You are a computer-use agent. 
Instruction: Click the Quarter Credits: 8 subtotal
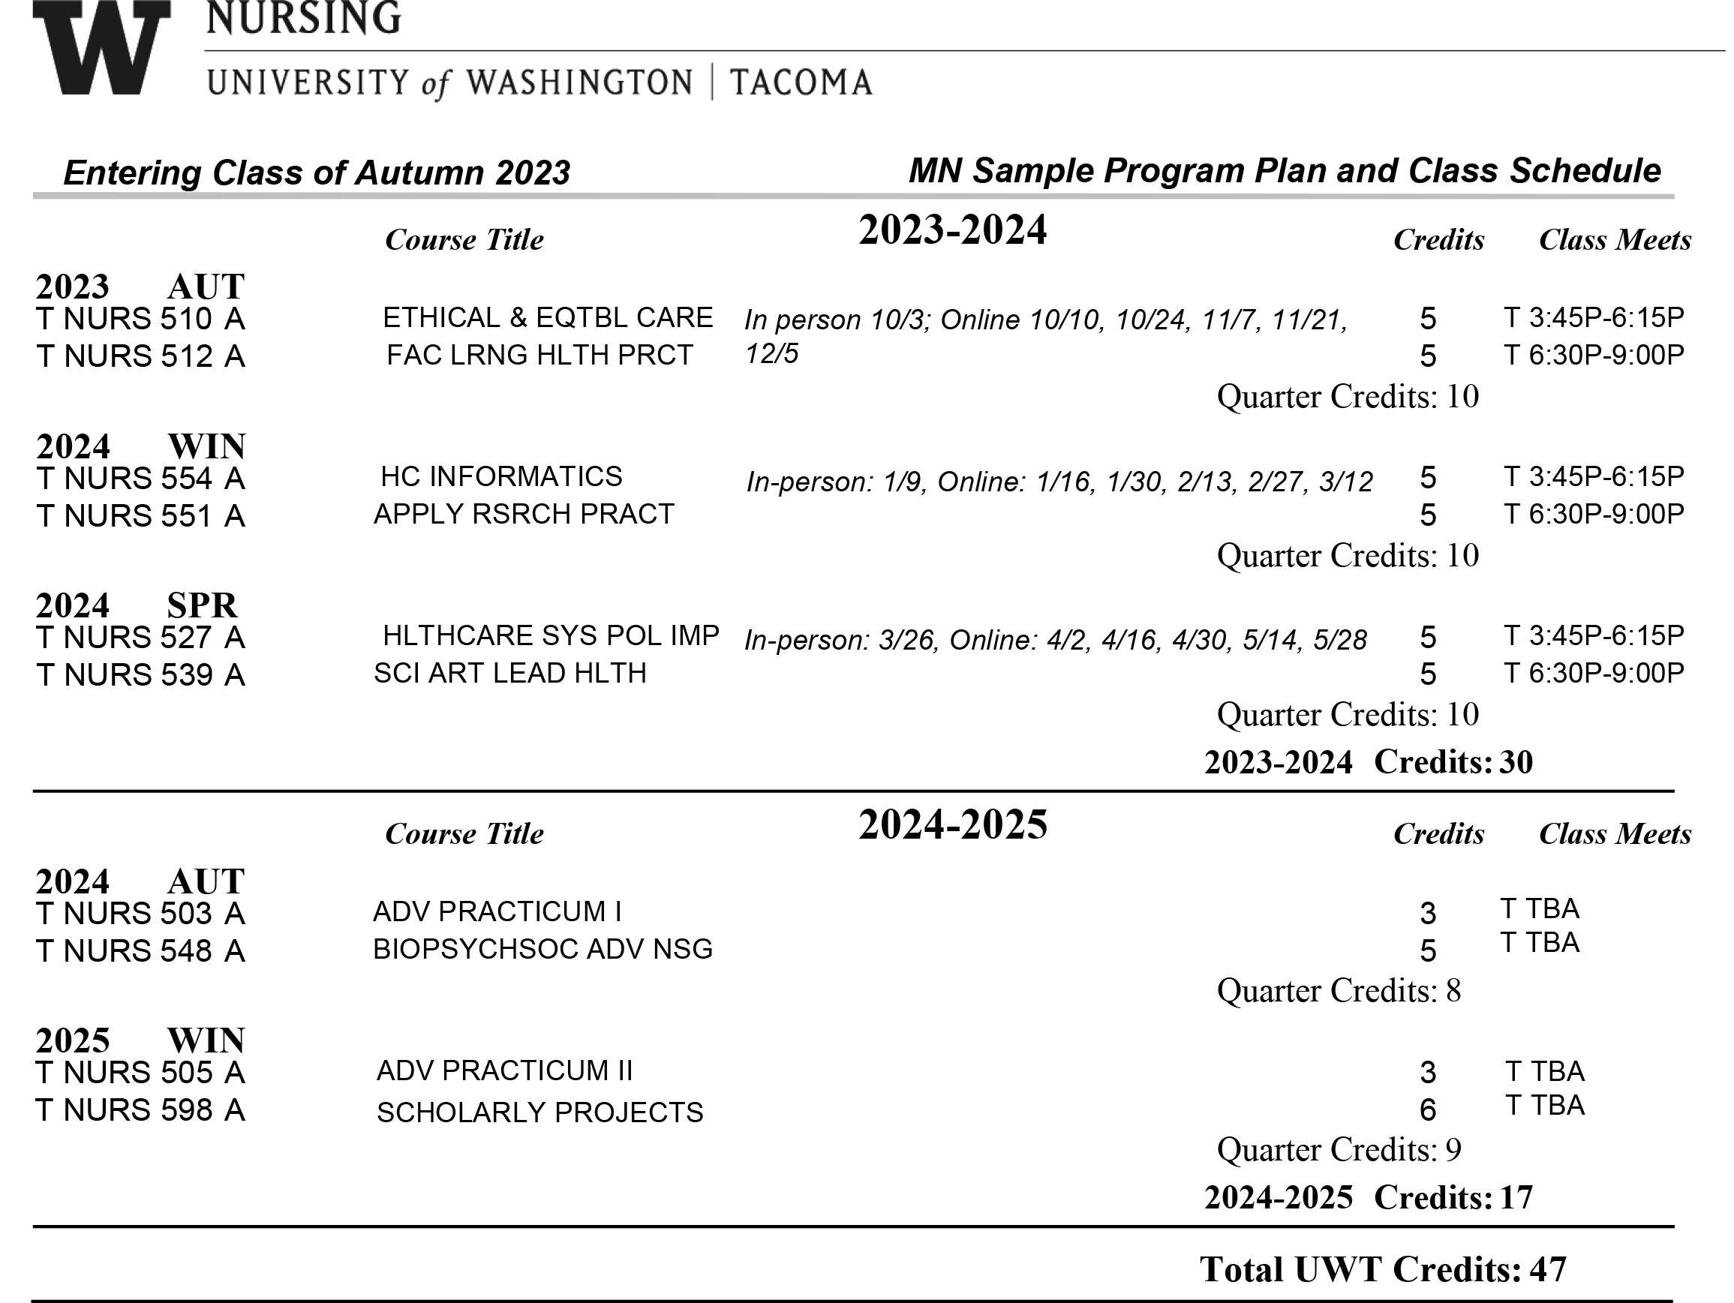point(1338,990)
